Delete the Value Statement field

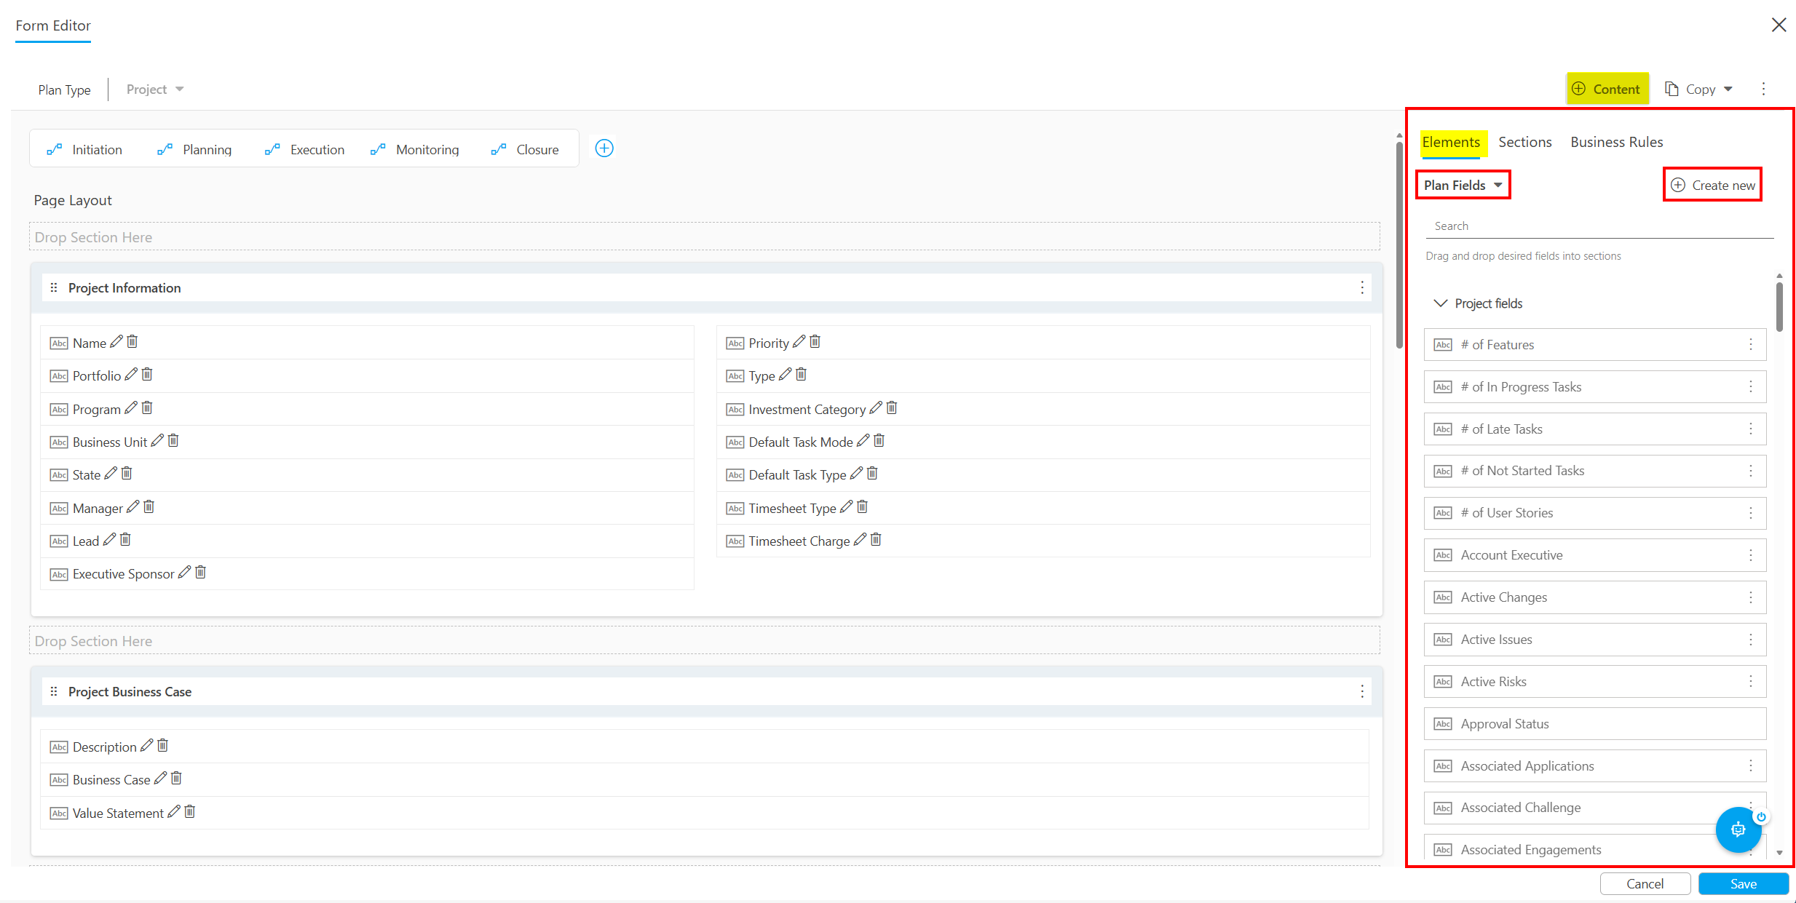click(x=190, y=811)
